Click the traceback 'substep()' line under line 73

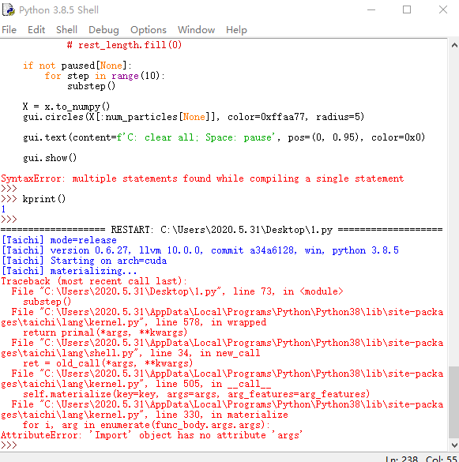point(47,302)
